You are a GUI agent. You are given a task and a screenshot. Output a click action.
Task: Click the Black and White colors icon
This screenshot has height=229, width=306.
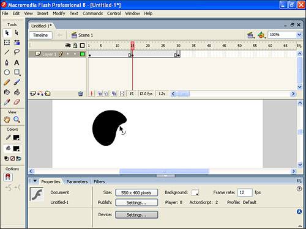tap(7, 159)
